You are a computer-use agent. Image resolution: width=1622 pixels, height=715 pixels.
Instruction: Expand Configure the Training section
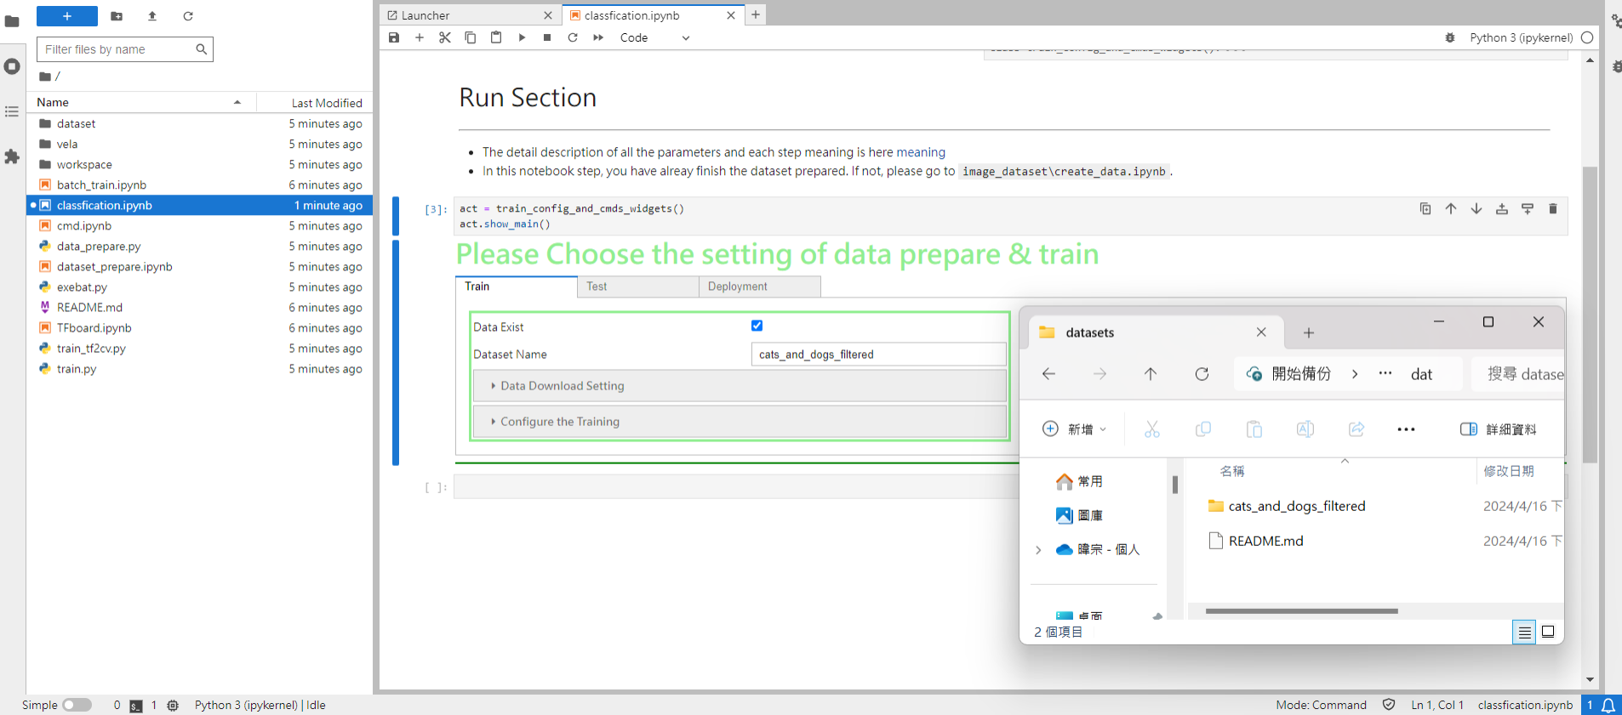click(559, 422)
